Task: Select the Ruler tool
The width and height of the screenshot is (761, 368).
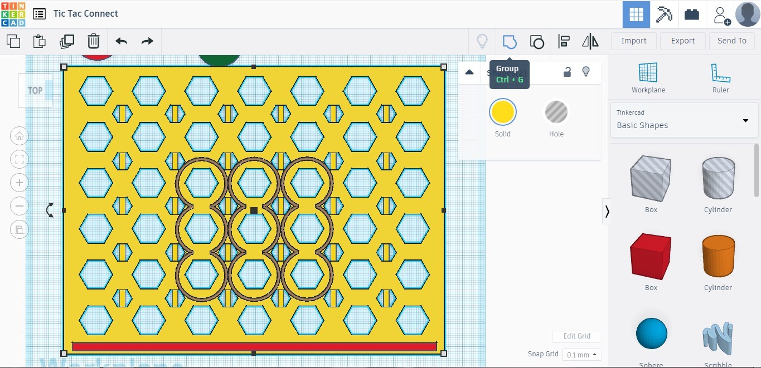Action: [720, 76]
